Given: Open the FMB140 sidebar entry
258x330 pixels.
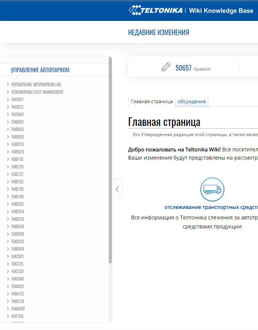Looking at the screenshot, I should click(18, 197).
